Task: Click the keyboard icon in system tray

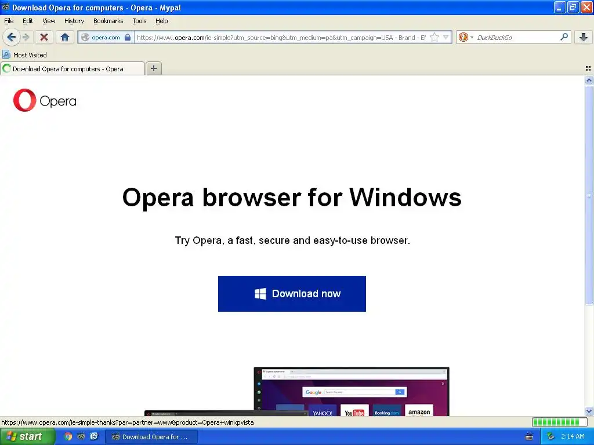Action: pyautogui.click(x=529, y=437)
